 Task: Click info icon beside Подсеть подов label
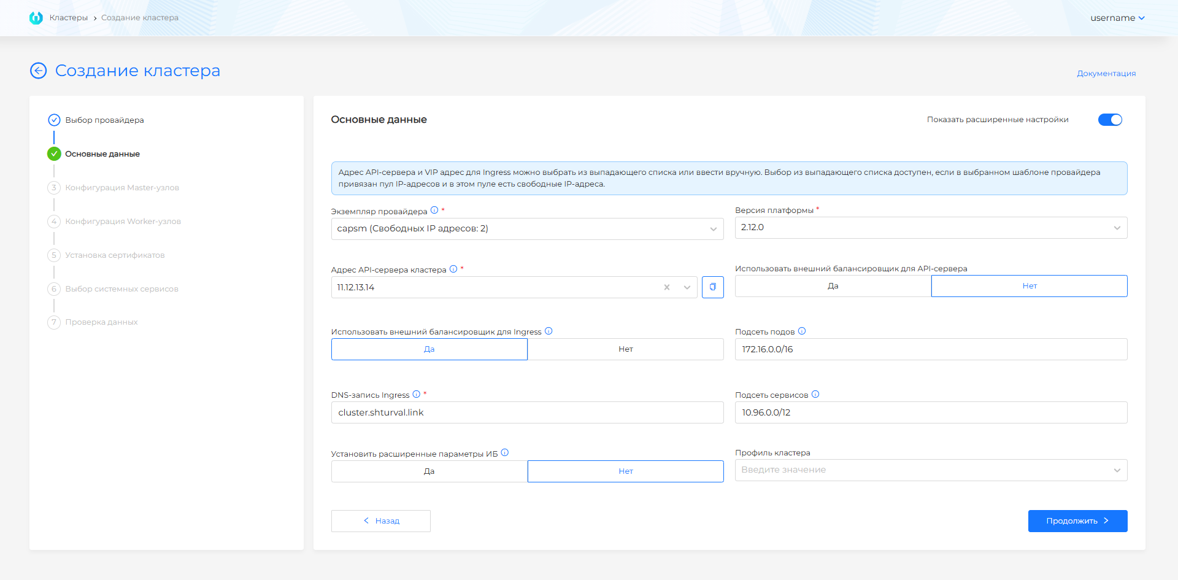[802, 331]
